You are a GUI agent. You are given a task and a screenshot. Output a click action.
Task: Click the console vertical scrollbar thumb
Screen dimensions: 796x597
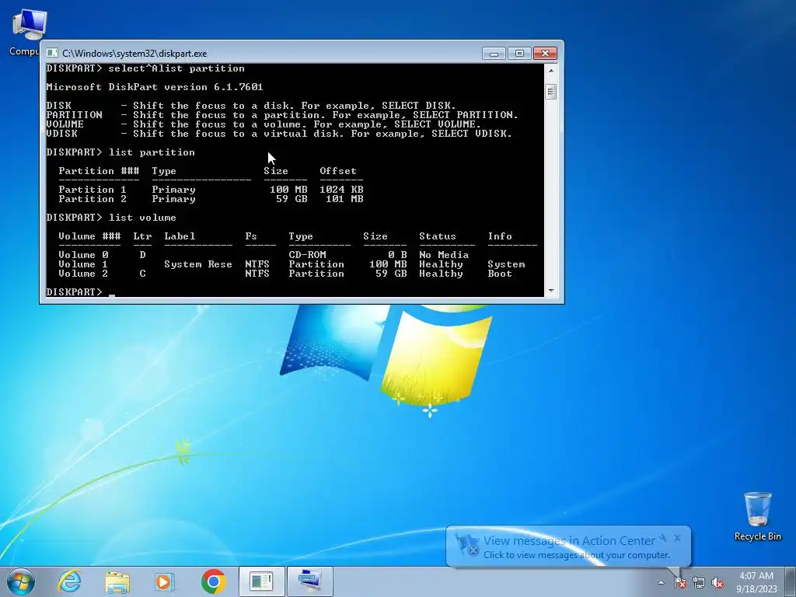click(x=551, y=92)
